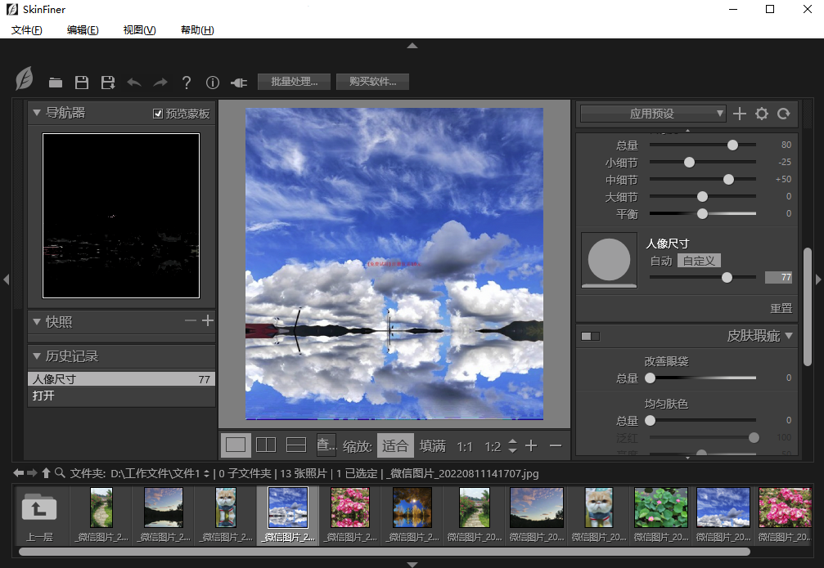Screen dimensions: 824x568
Task: Click the reset-all circular arrow icon
Action: point(784,114)
